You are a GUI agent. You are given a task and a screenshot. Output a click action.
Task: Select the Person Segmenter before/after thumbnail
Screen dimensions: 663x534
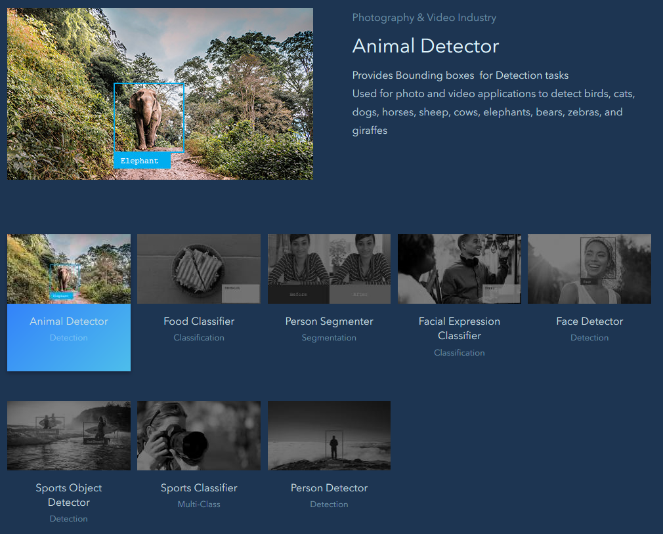click(329, 269)
